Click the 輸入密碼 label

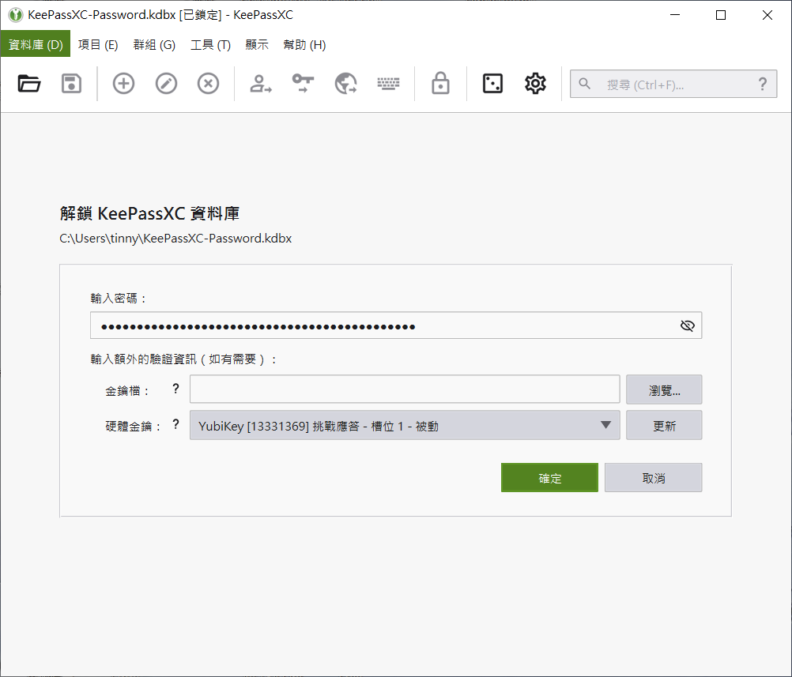pyautogui.click(x=119, y=299)
